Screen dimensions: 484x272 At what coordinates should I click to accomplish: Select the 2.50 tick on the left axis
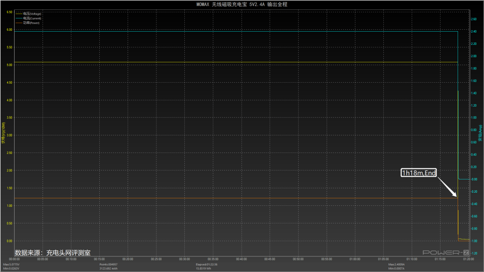pyautogui.click(x=9, y=153)
